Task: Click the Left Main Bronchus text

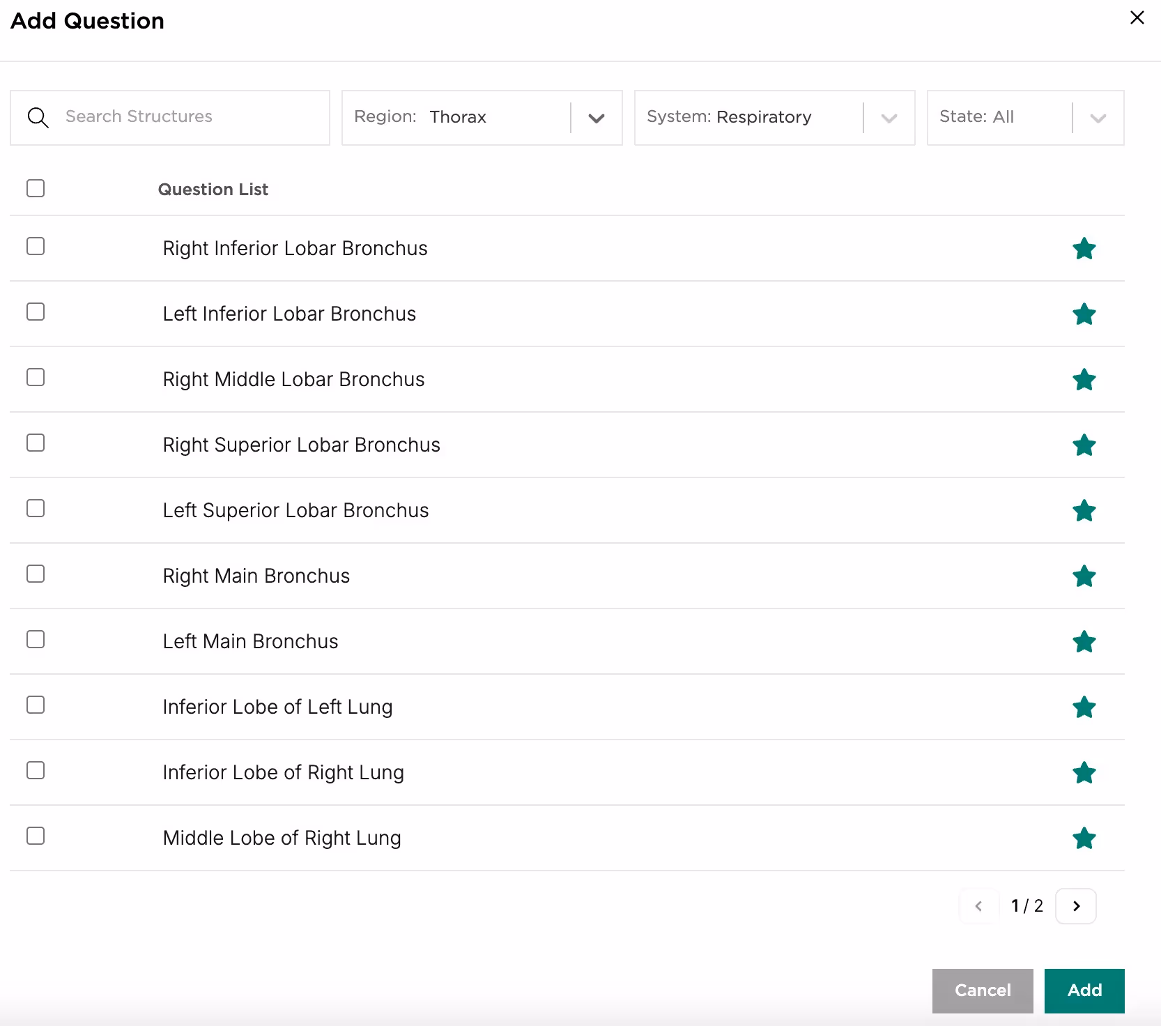Action: 250,642
